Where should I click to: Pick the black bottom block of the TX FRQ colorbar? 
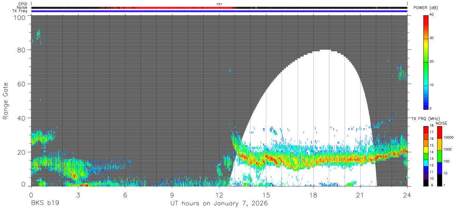(426, 183)
